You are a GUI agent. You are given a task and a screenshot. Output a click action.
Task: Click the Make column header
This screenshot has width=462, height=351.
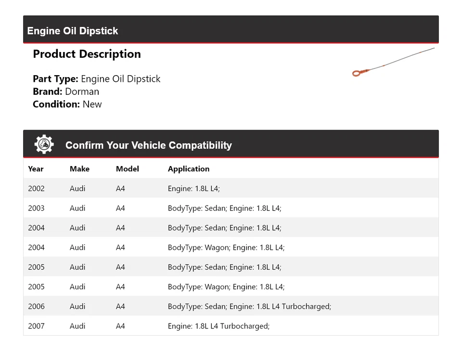click(x=79, y=169)
